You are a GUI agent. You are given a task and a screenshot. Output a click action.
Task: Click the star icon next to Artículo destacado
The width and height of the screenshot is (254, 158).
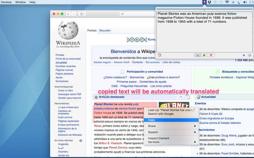pos(96,97)
